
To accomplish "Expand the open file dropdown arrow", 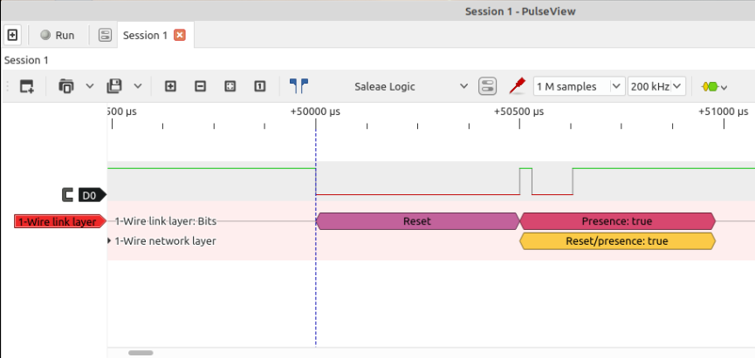I will point(90,86).
